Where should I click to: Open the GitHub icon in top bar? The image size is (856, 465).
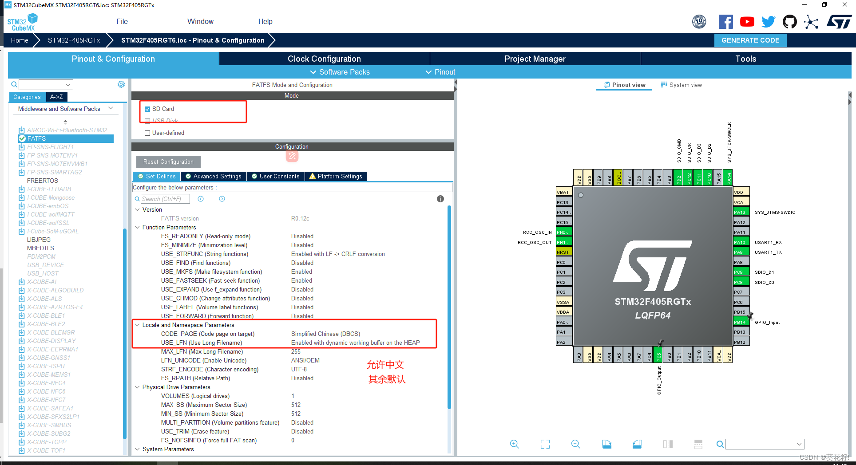point(790,21)
